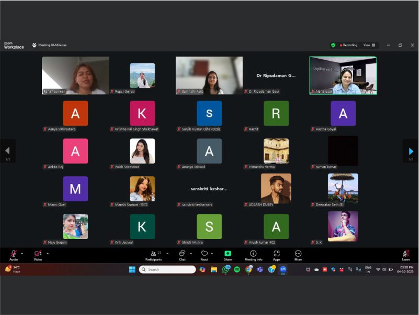
Task: Expand video options arrow next to Video
Action: tap(48, 254)
